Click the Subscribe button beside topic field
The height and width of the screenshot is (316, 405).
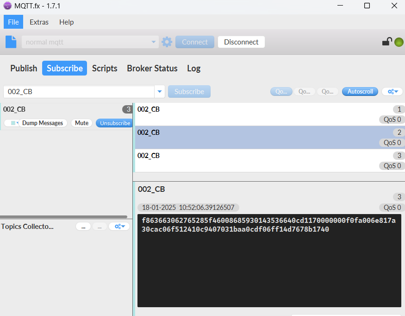tap(189, 92)
